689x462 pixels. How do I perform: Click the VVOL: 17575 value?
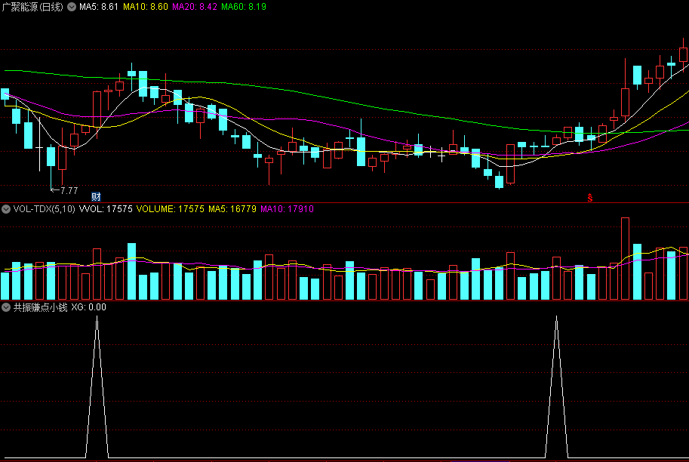pos(106,209)
